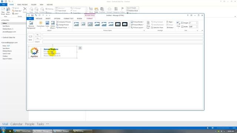Open Size group dialog launcher
This screenshot has width=237, height=133.
(x=197, y=31)
